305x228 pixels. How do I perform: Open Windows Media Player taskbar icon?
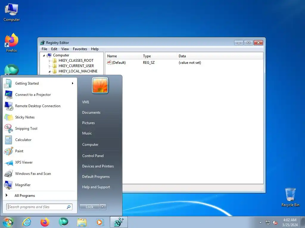(100, 222)
